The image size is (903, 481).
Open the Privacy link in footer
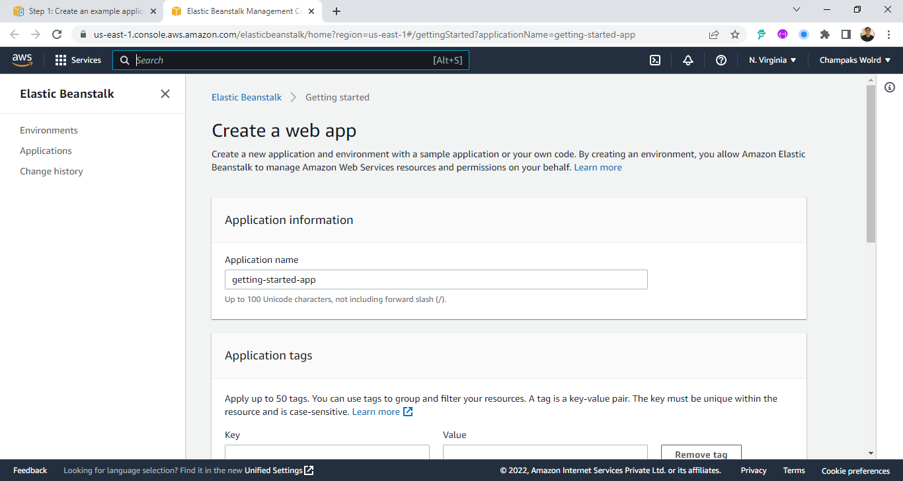(754, 470)
